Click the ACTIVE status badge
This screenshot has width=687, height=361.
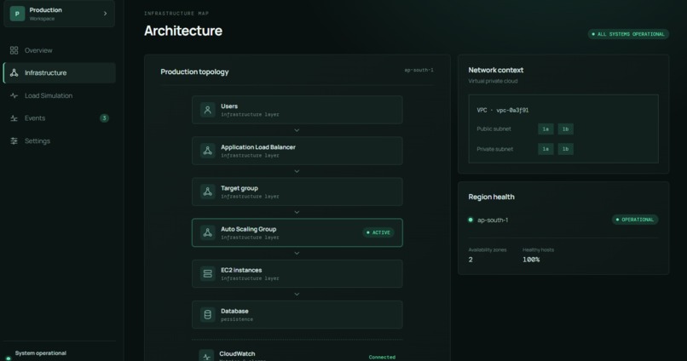378,232
